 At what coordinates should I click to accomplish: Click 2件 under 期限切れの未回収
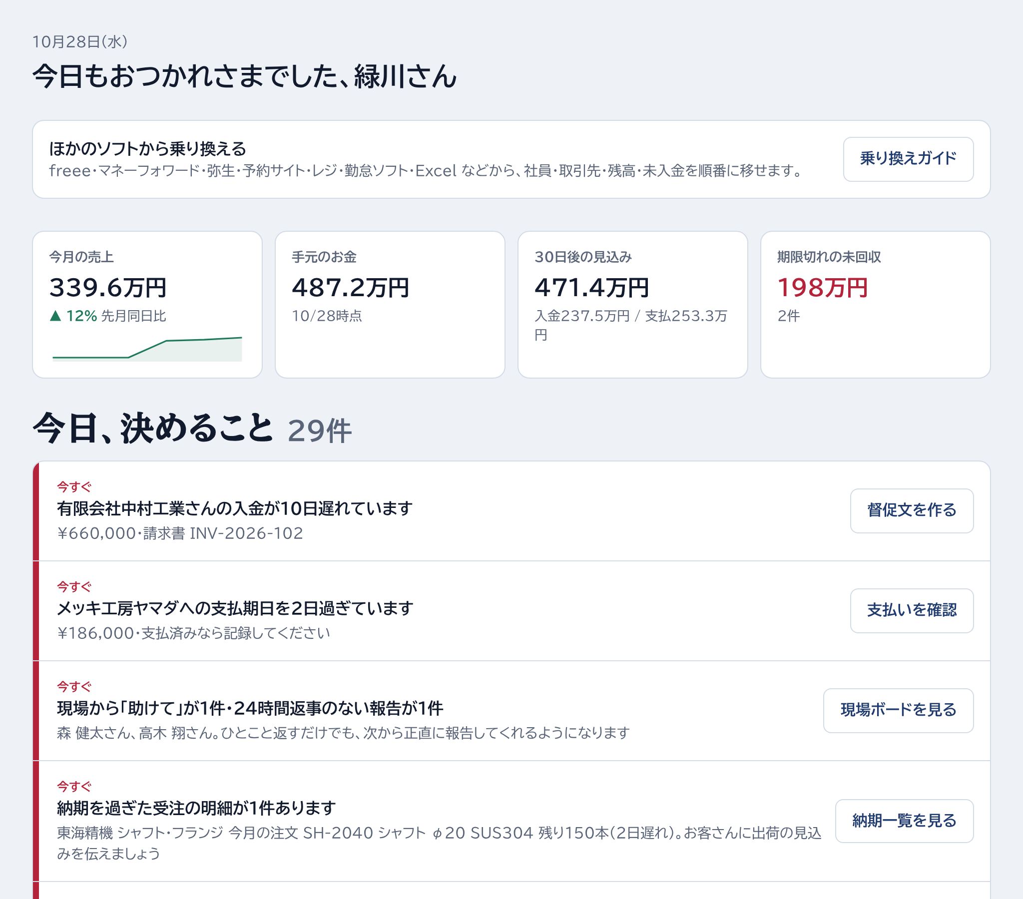(x=788, y=316)
